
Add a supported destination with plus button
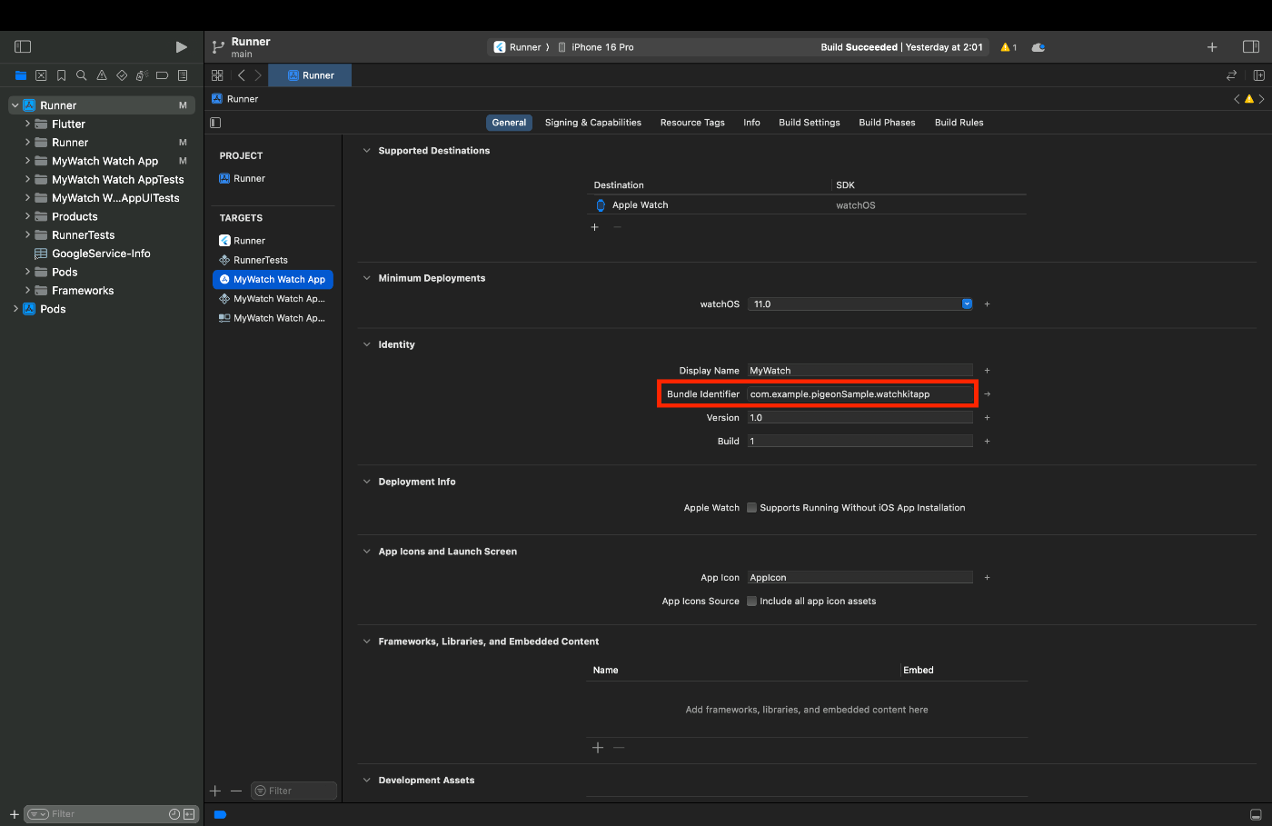(x=595, y=227)
